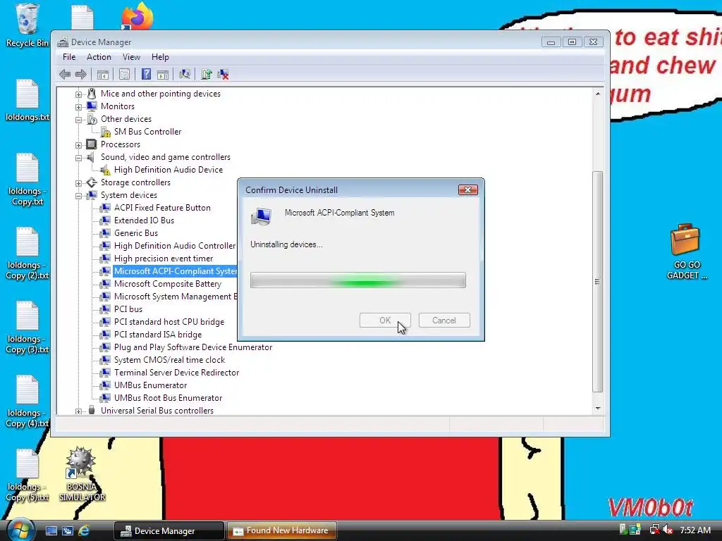Image resolution: width=722 pixels, height=541 pixels.
Task: Click OK in Confirm Device Uninstall dialog
Action: tap(385, 321)
